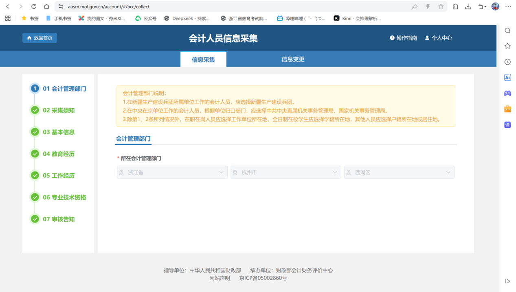Jump to step 06 专业技术资格
The height and width of the screenshot is (292, 516).
(64, 197)
